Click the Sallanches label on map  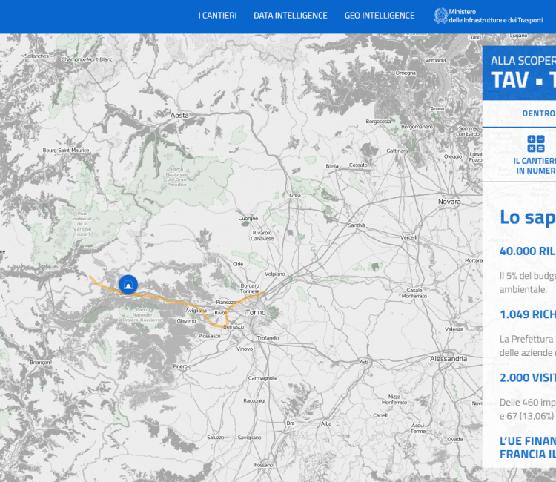tap(37, 56)
